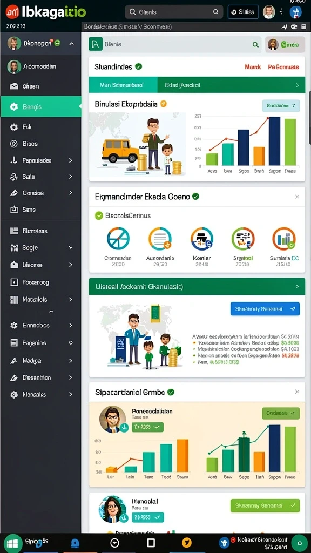Open the PeGonnuata red link
The image size is (311, 553).
[283, 66]
